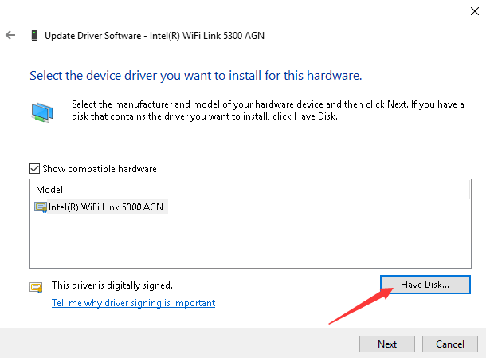Screen dimensions: 486x358
Task: Click the Select the device driver heading
Action: (195, 76)
